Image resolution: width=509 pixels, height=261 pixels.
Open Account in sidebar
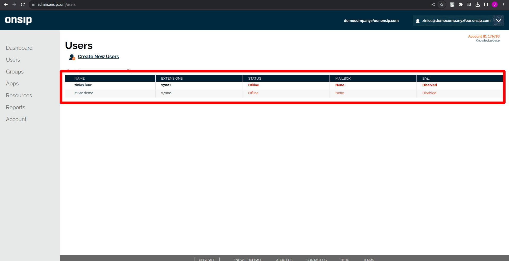tap(16, 119)
